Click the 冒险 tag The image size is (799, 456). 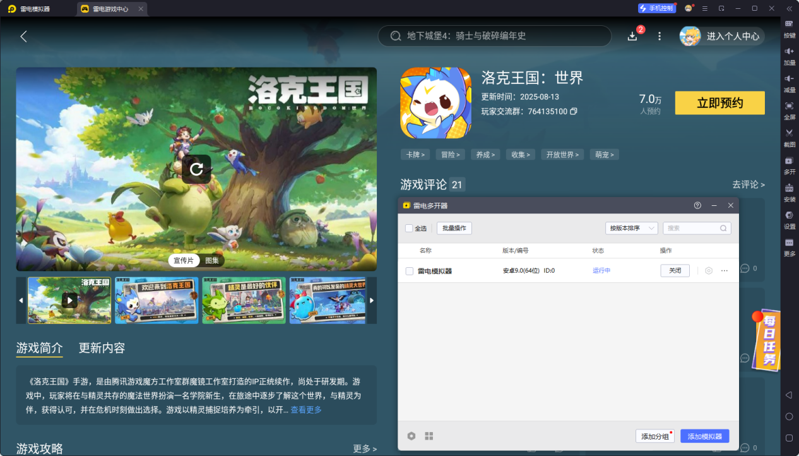coord(451,154)
